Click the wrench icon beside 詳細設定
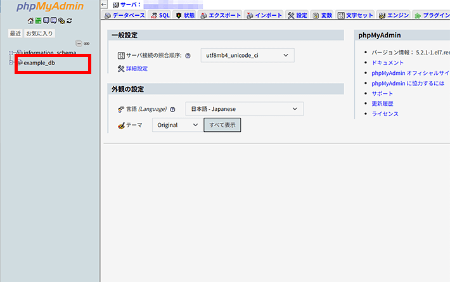450x282 pixels. pyautogui.click(x=121, y=68)
